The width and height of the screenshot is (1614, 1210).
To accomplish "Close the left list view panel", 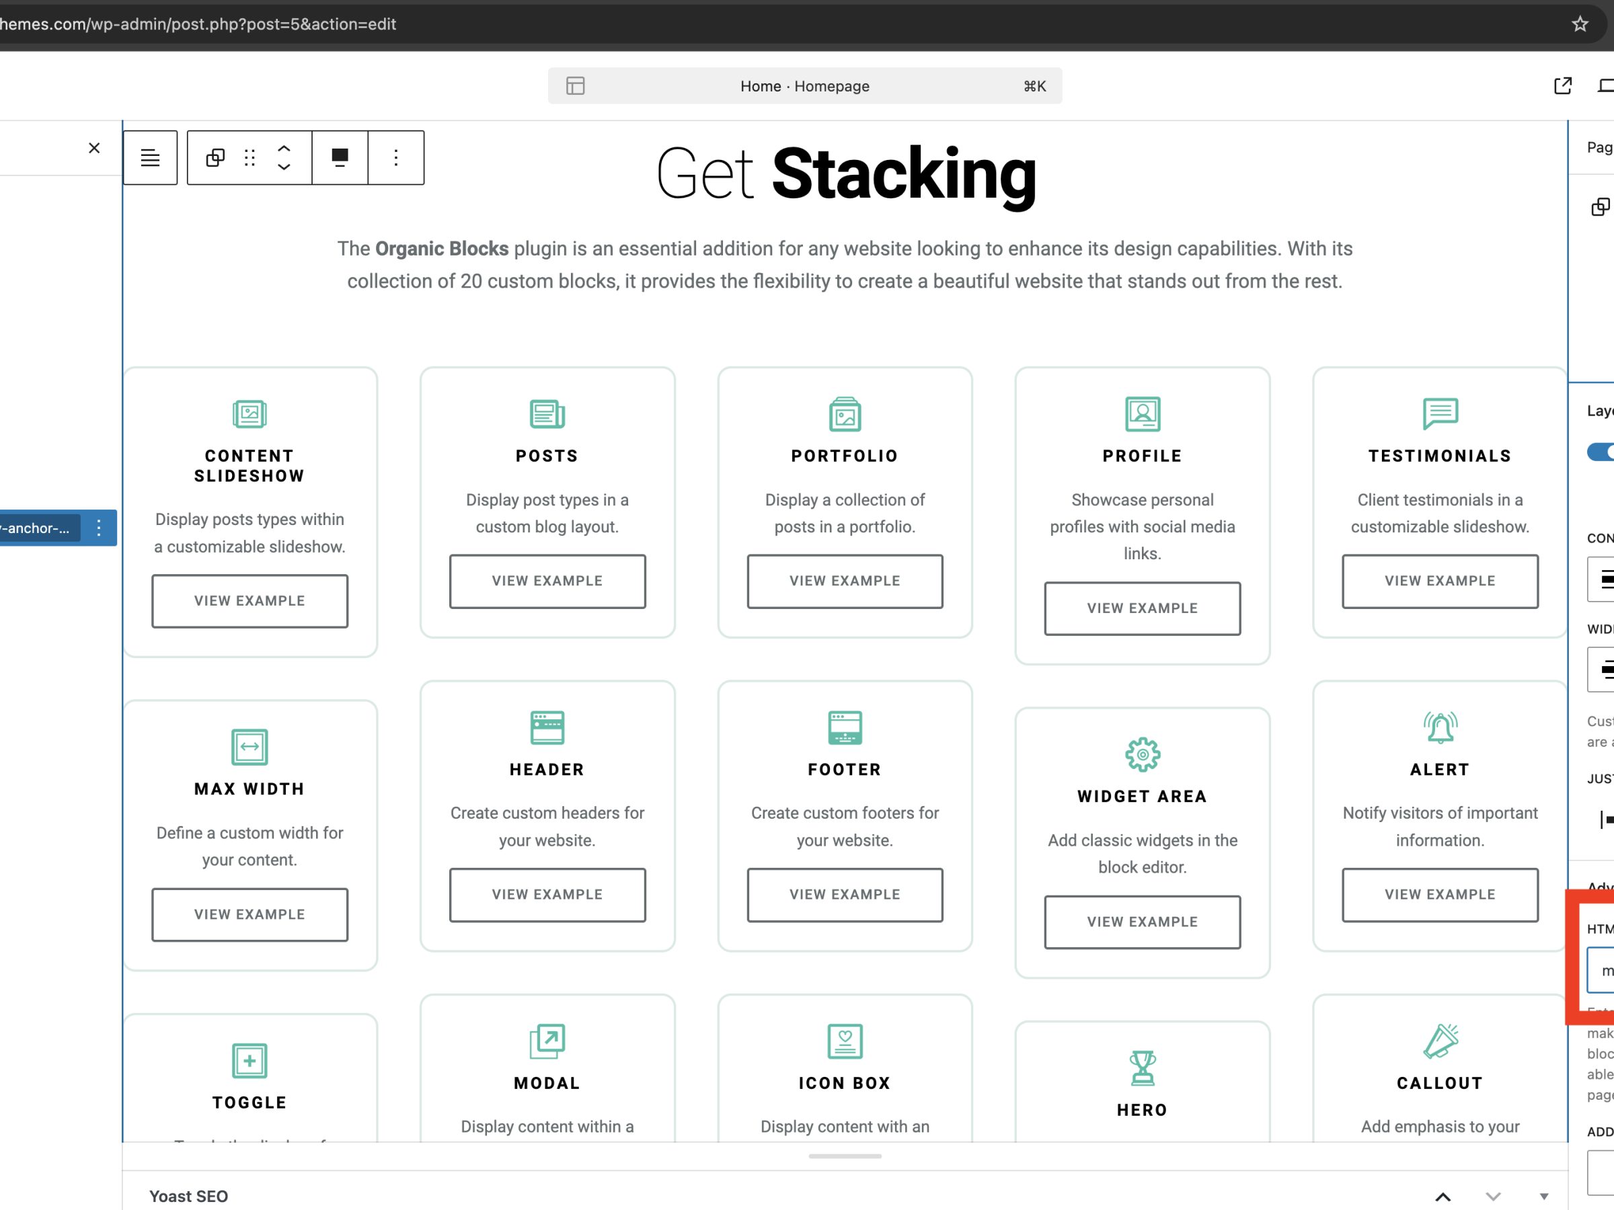I will [94, 148].
